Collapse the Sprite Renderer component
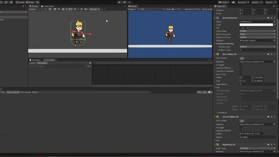 click(215, 18)
